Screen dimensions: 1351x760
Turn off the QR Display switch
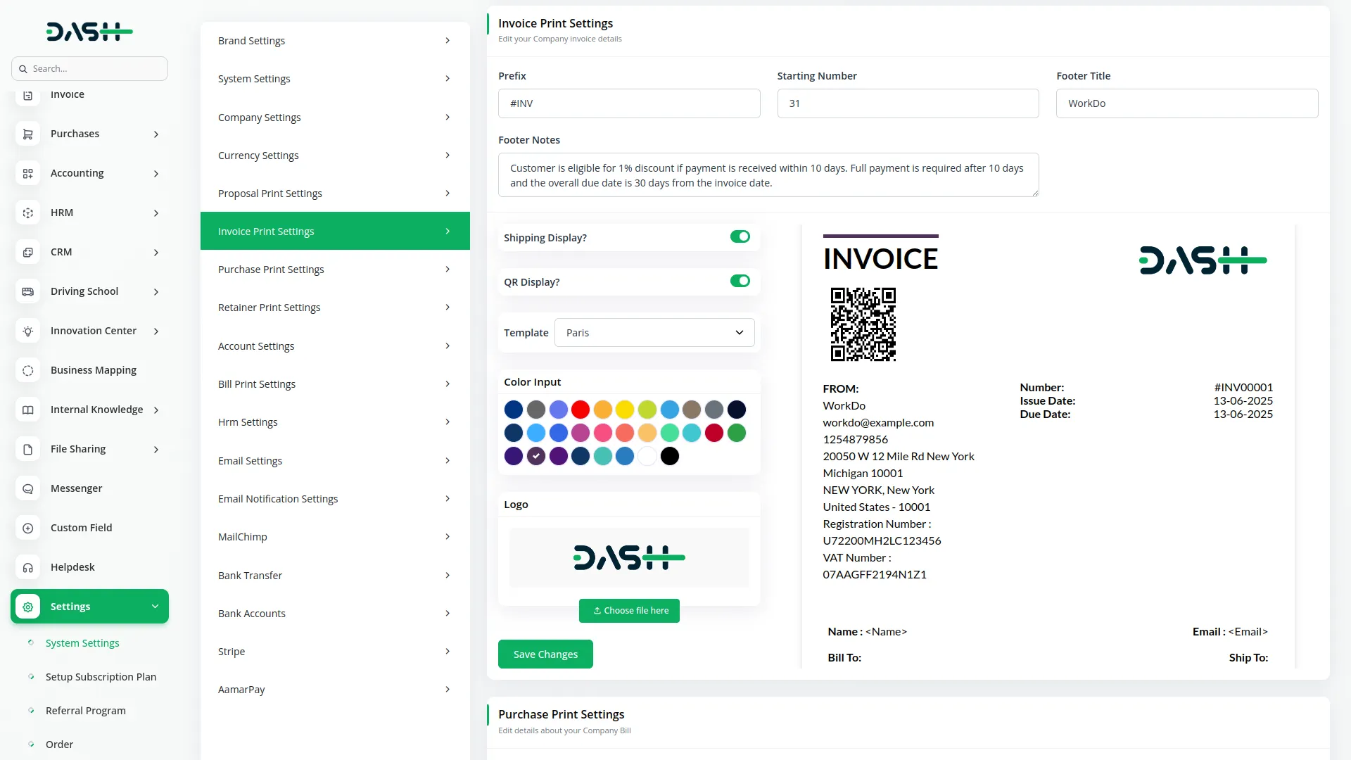tap(740, 281)
